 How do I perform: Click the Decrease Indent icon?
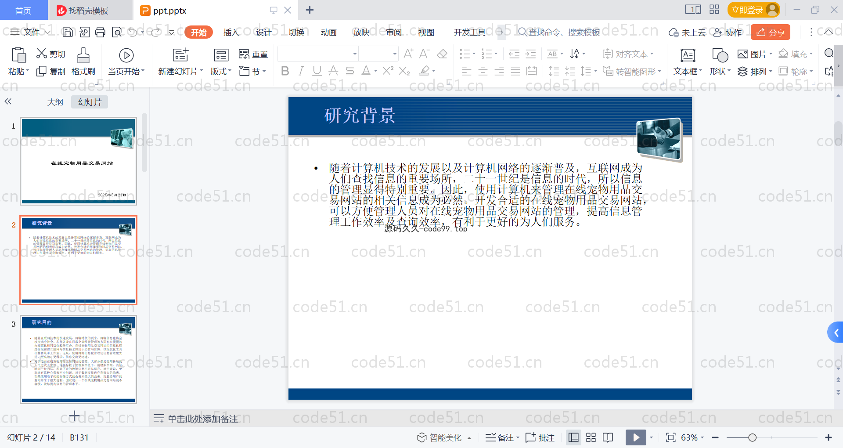(x=514, y=54)
